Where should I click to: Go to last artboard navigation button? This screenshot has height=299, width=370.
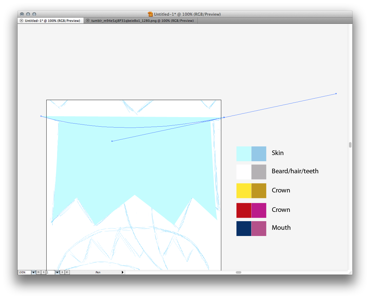tap(67, 272)
